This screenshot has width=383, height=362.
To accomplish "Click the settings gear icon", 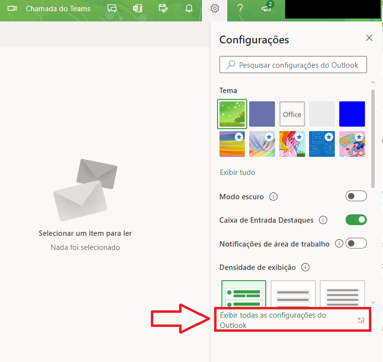I will (215, 9).
